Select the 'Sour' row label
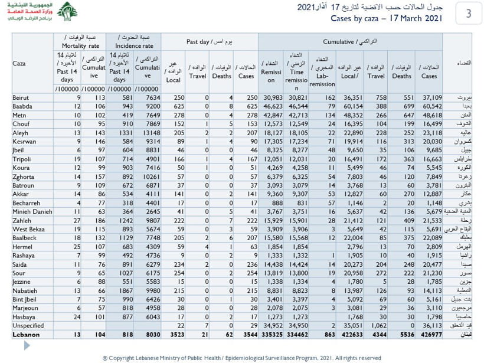Screen dimensions: 484x363 [19, 273]
